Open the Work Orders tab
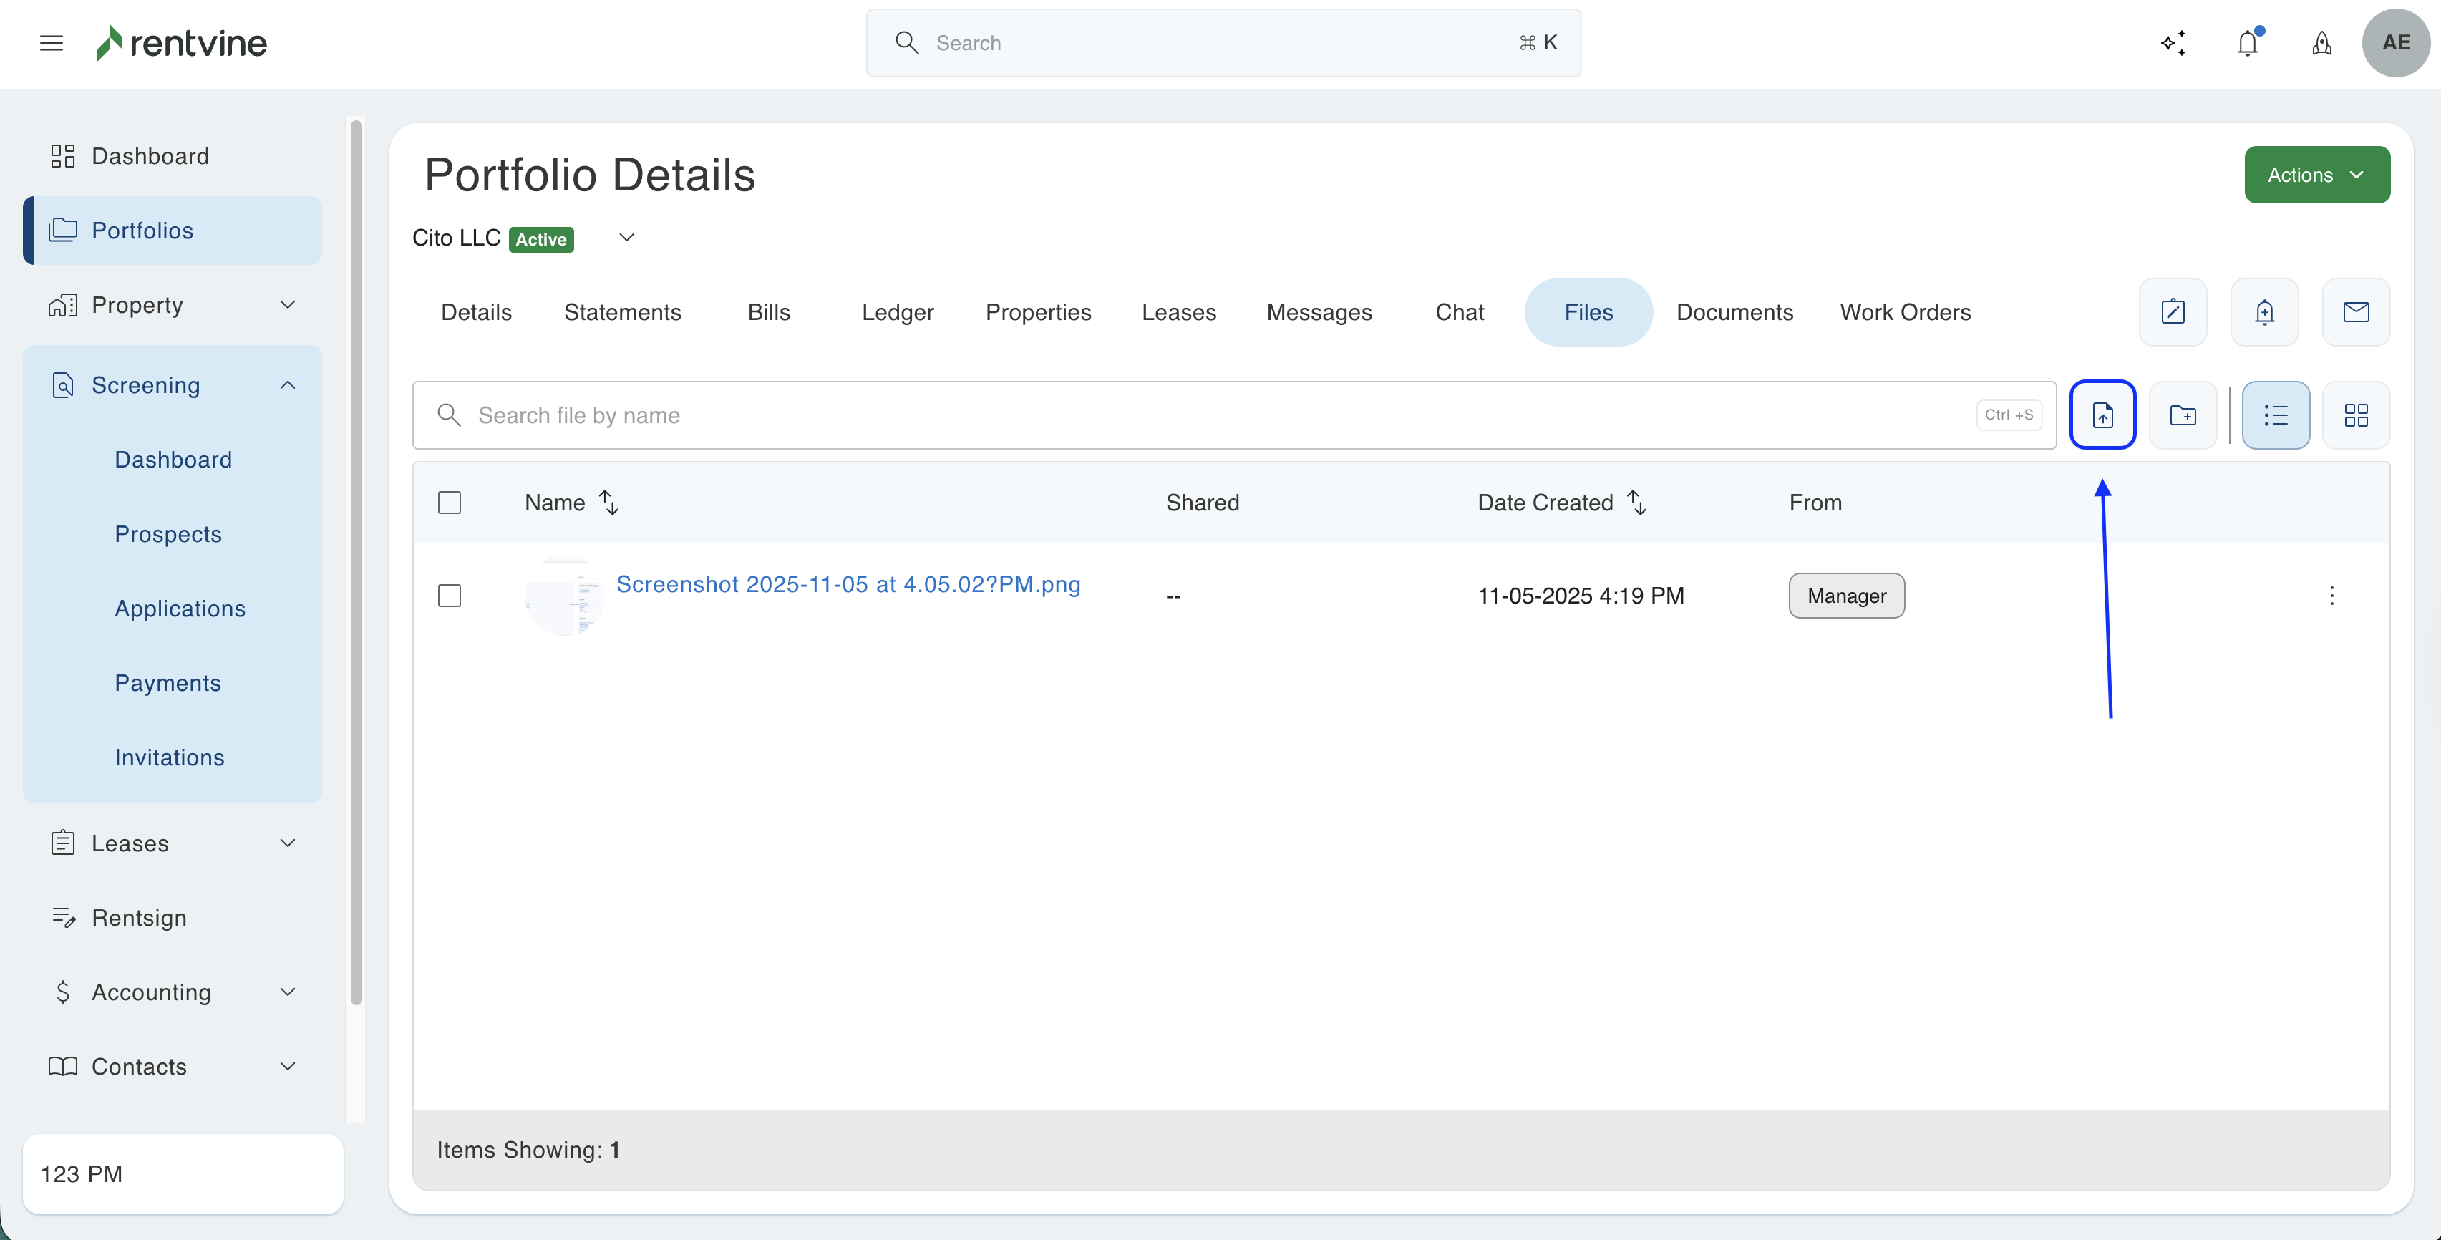Viewport: 2441px width, 1240px height. click(1905, 312)
